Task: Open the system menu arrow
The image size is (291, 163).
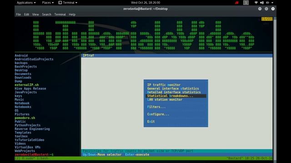Action: pyautogui.click(x=272, y=3)
